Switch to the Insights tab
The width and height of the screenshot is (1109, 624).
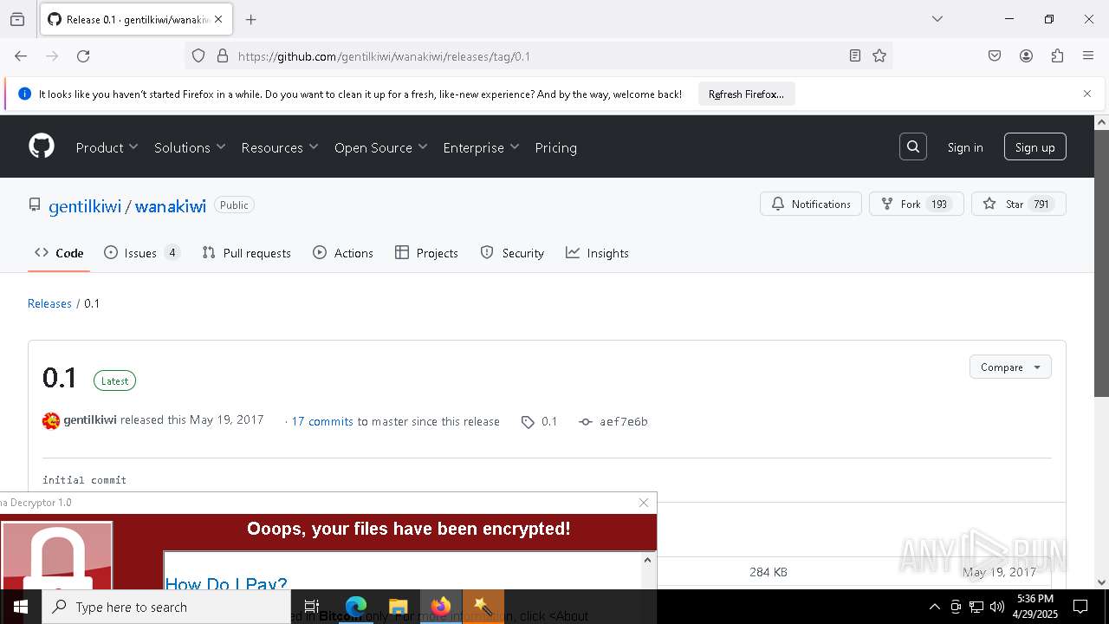click(x=597, y=253)
